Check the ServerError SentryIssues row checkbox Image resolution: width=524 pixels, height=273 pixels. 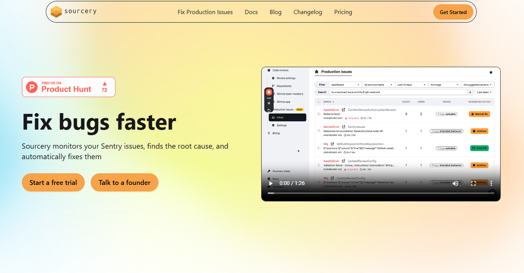click(x=319, y=131)
